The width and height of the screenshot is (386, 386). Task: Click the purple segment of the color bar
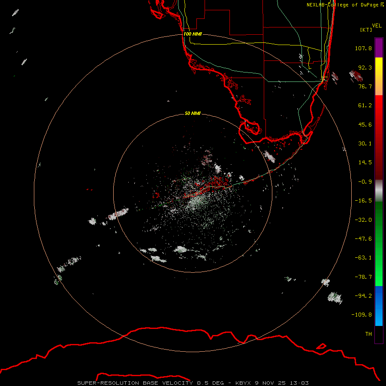[379, 48]
